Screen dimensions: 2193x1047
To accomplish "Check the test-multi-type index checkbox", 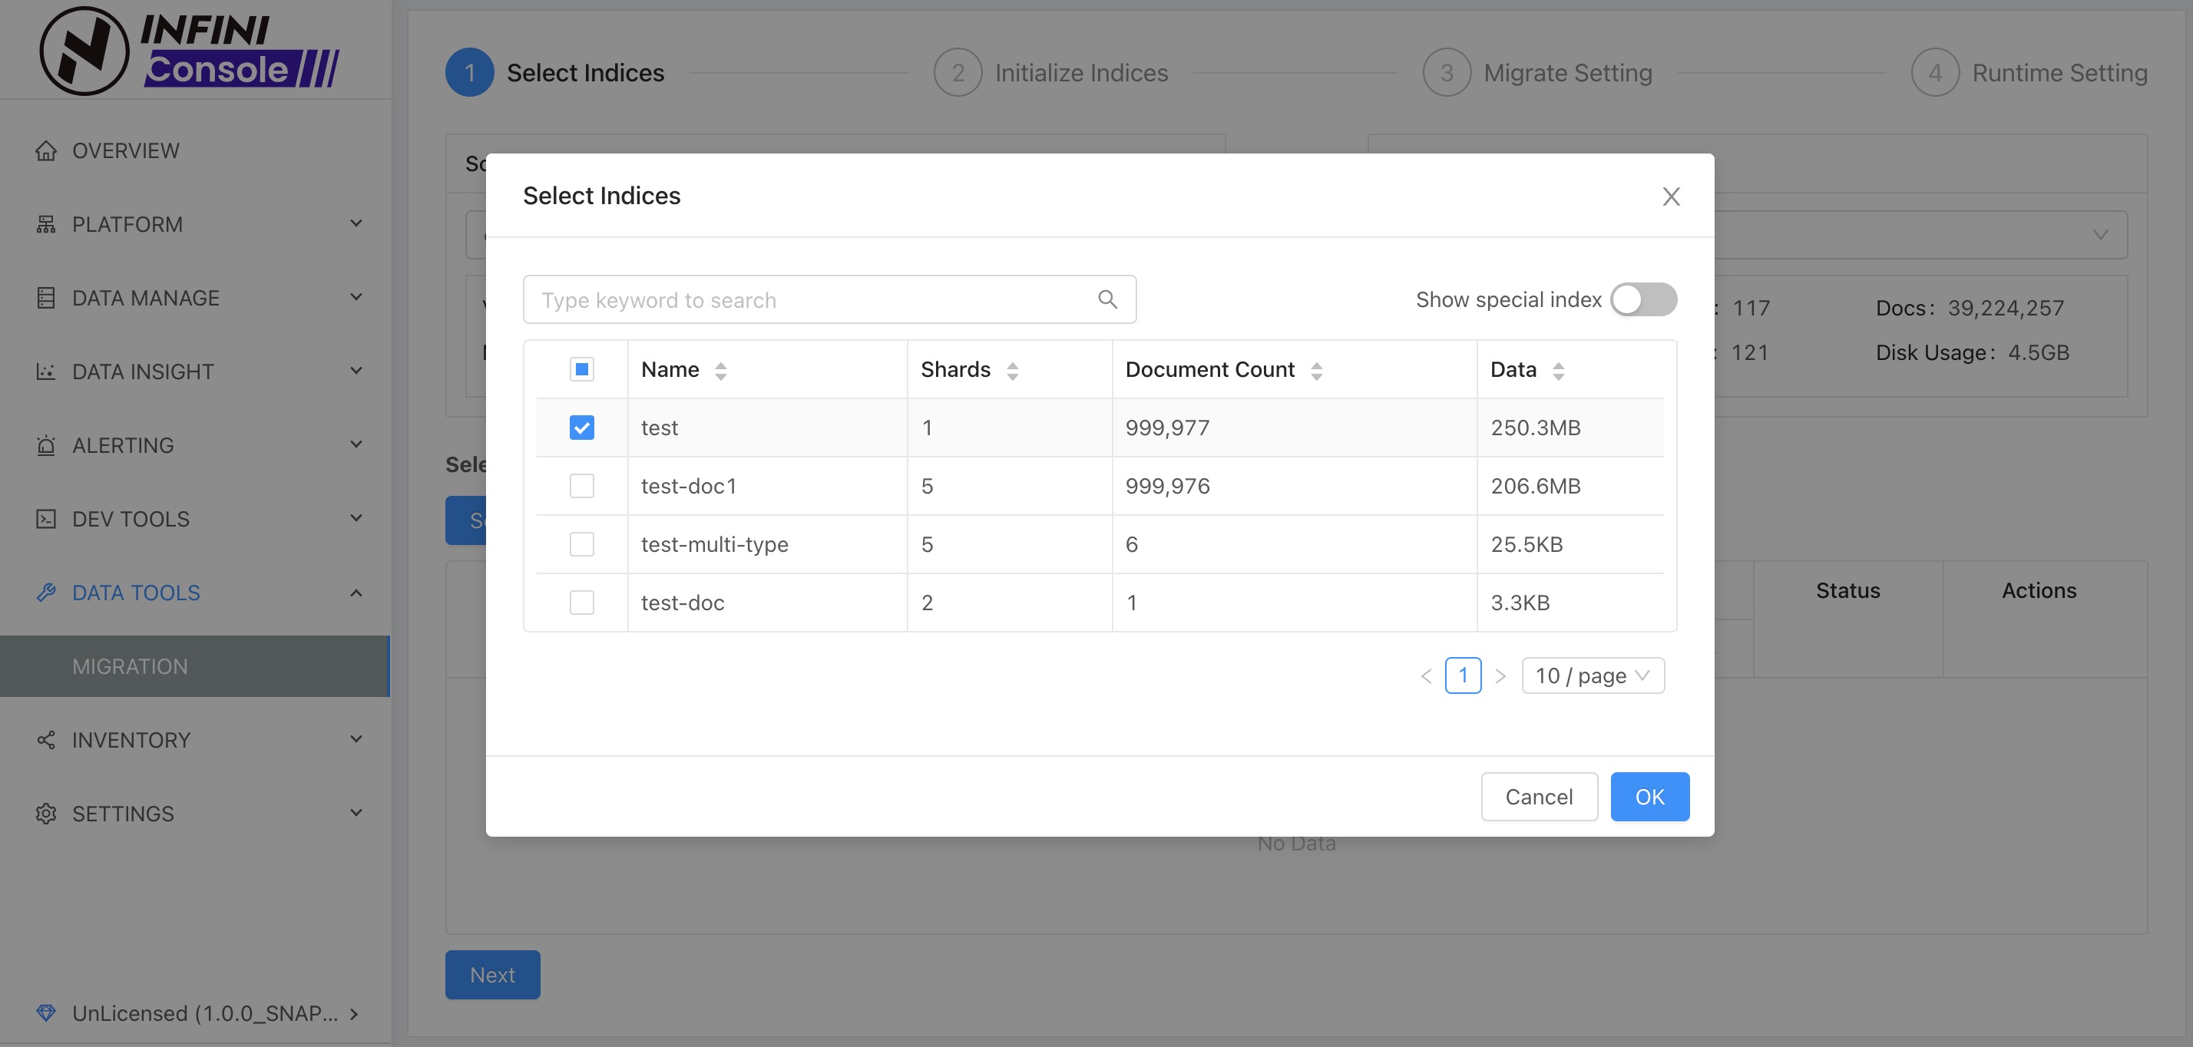I will tap(581, 544).
